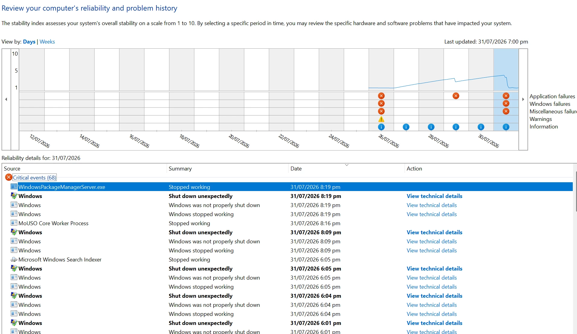Select the yellow warning icon on 26/07/2026

[381, 119]
